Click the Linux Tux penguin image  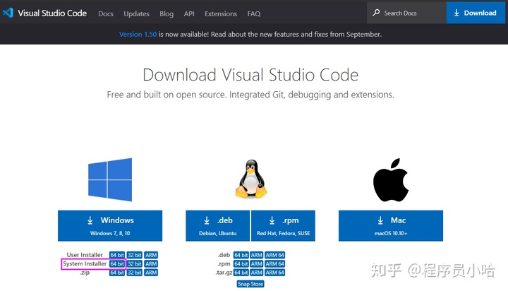251,179
